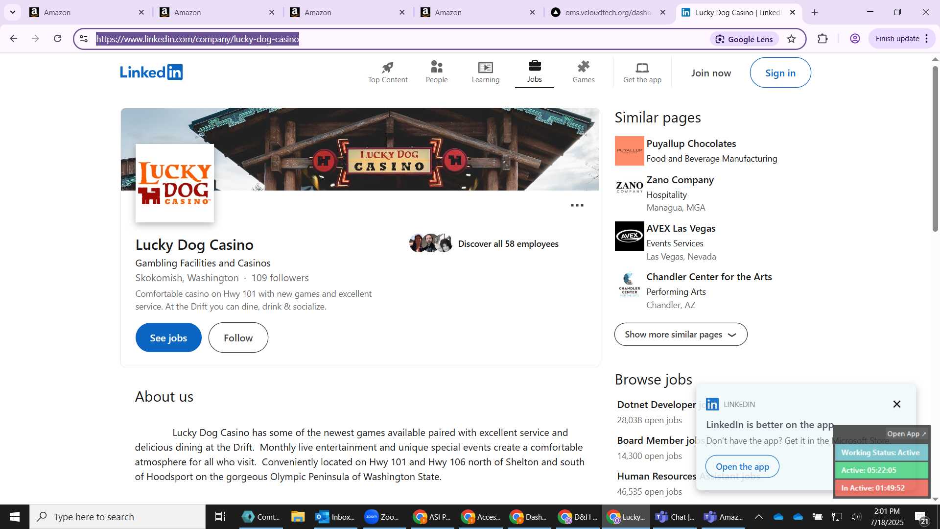940x529 pixels.
Task: Select the Jobs briefcase tab
Action: tap(535, 72)
